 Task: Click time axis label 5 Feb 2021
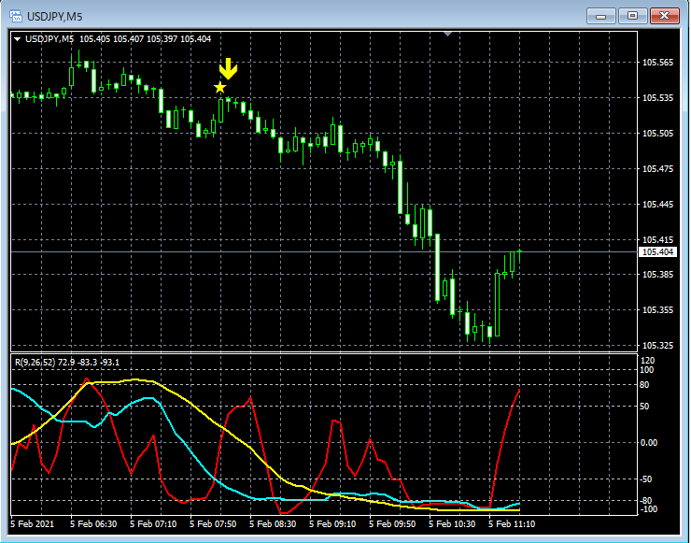point(32,524)
